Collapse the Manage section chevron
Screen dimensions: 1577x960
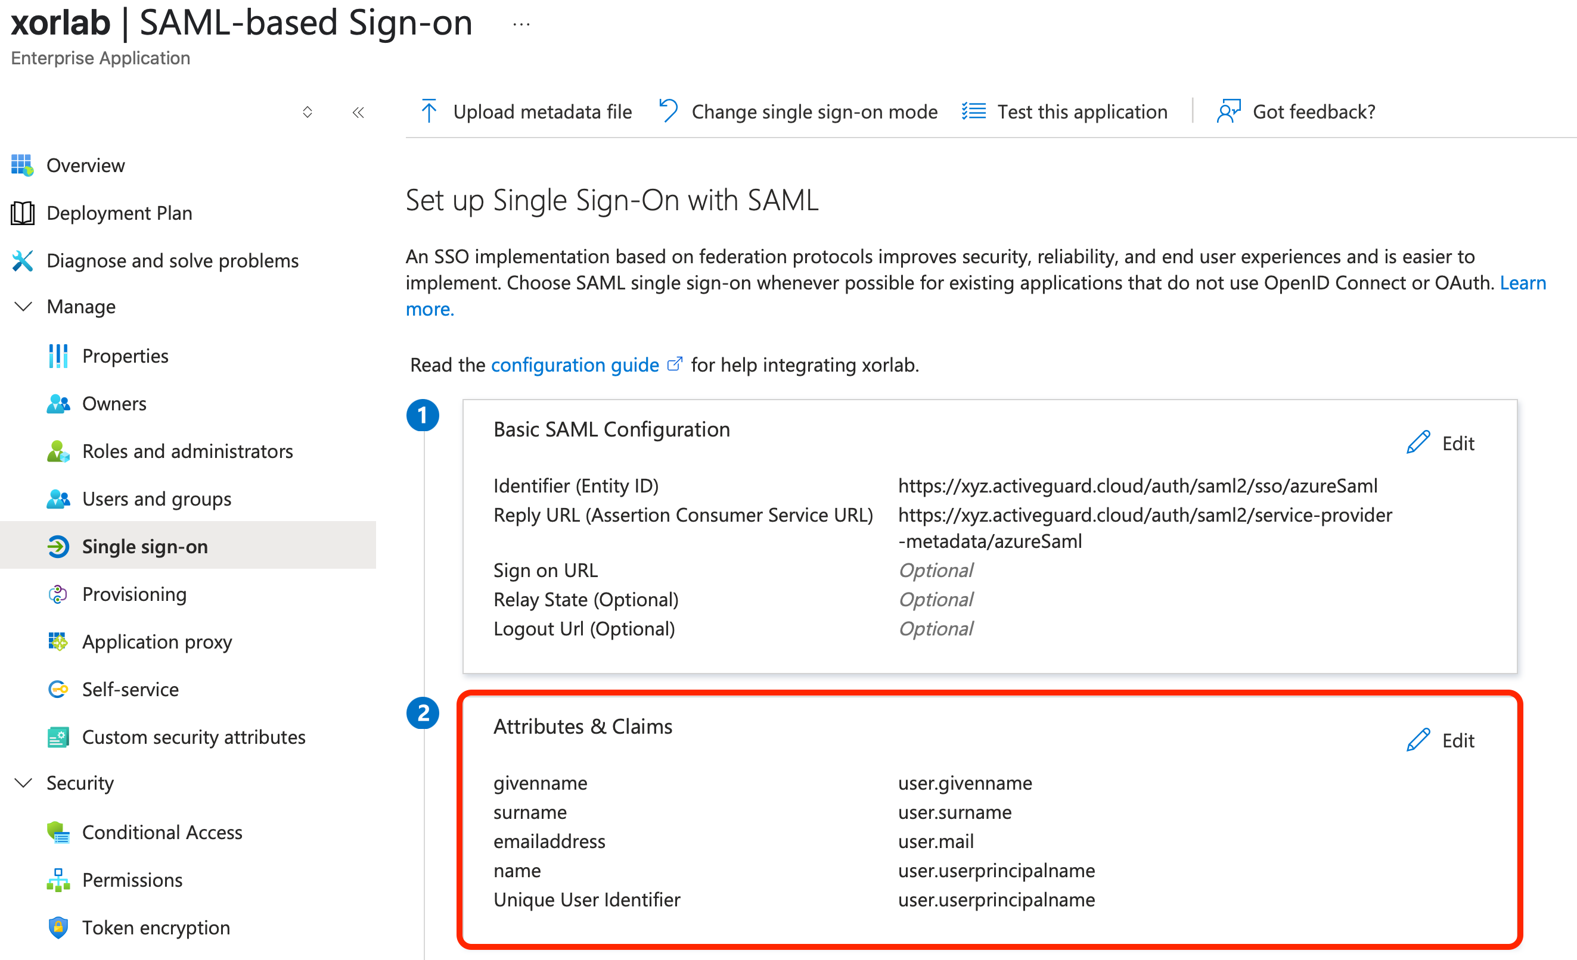[x=23, y=307]
